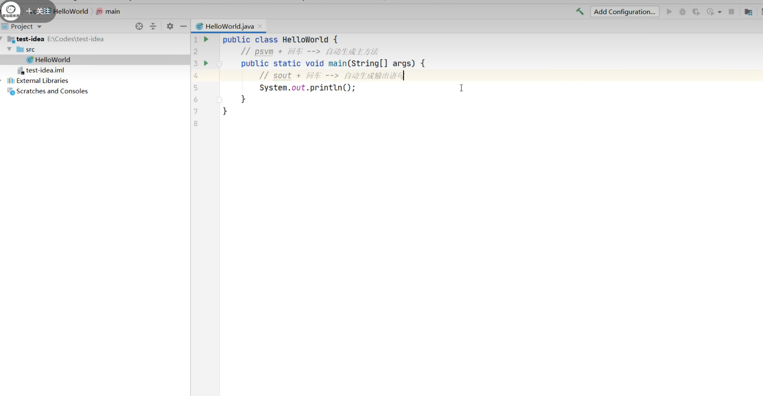Open the Project Structure folder icon
This screenshot has width=763, height=396.
[x=748, y=12]
